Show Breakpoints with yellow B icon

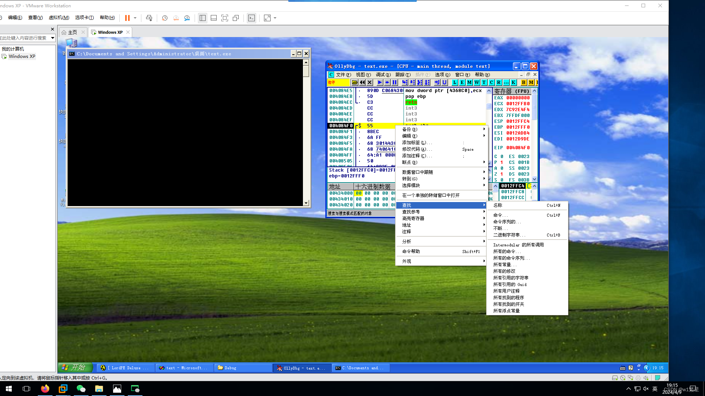[524, 82]
